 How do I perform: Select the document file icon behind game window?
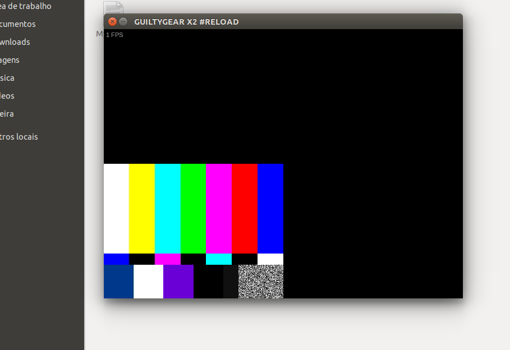click(x=113, y=7)
